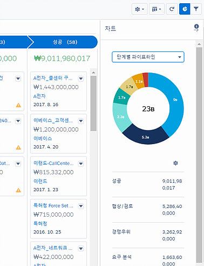Click the kanban column scroll-up arrow

93,73
